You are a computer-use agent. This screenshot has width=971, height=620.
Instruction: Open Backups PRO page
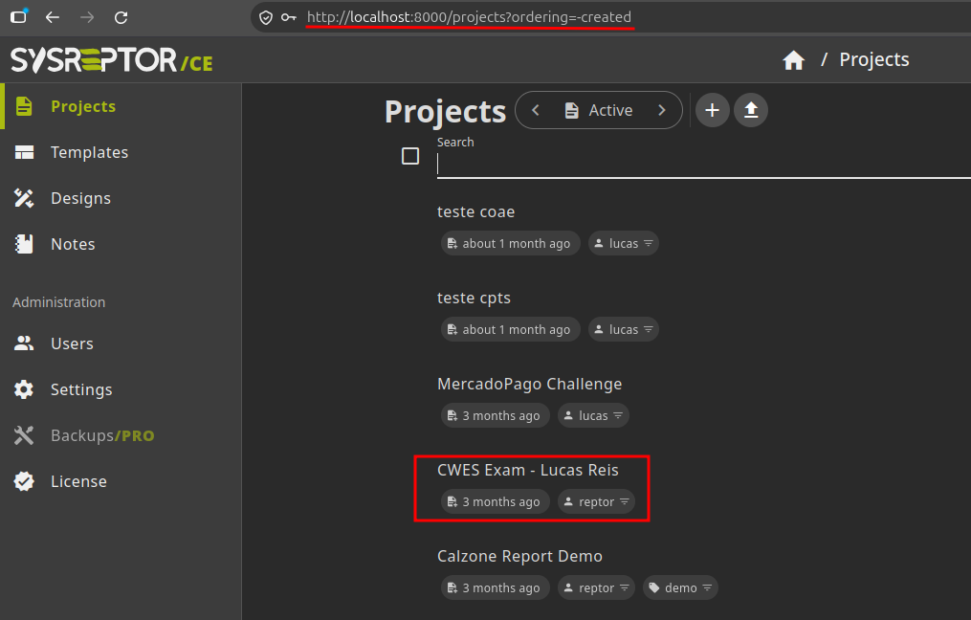[x=121, y=435]
